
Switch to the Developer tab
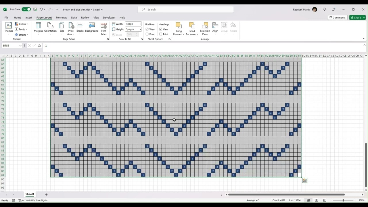(109, 18)
